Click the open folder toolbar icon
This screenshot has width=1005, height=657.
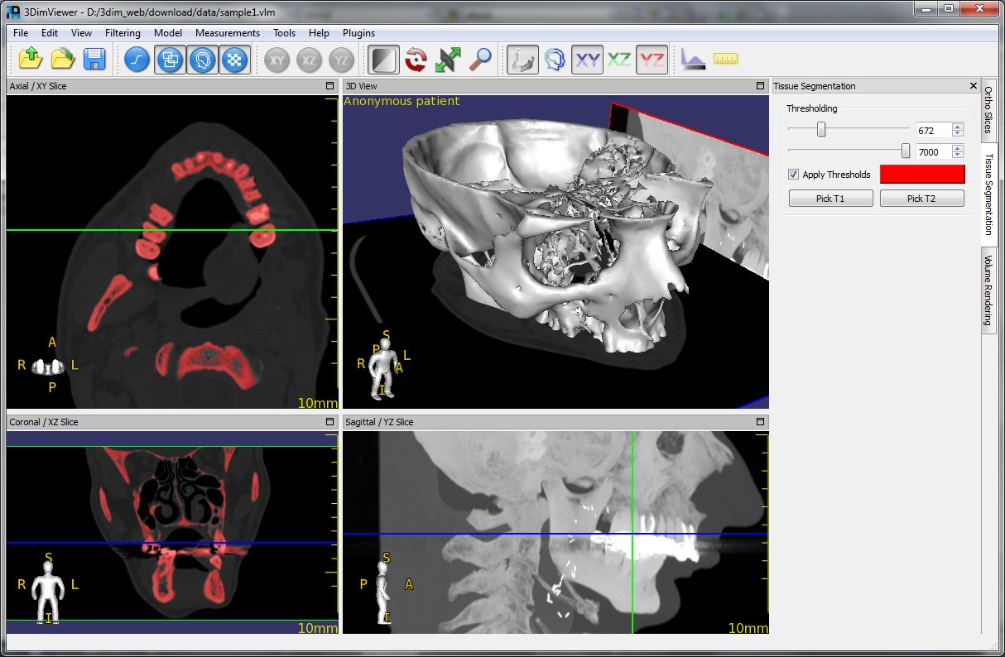(62, 59)
